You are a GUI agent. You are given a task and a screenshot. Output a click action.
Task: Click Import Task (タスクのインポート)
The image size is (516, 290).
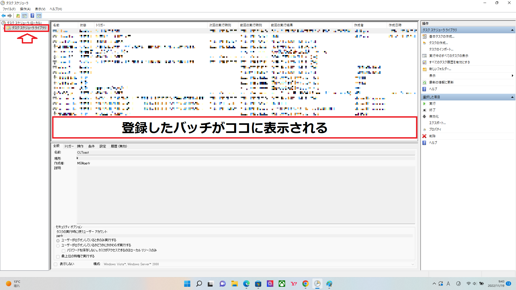coord(441,49)
